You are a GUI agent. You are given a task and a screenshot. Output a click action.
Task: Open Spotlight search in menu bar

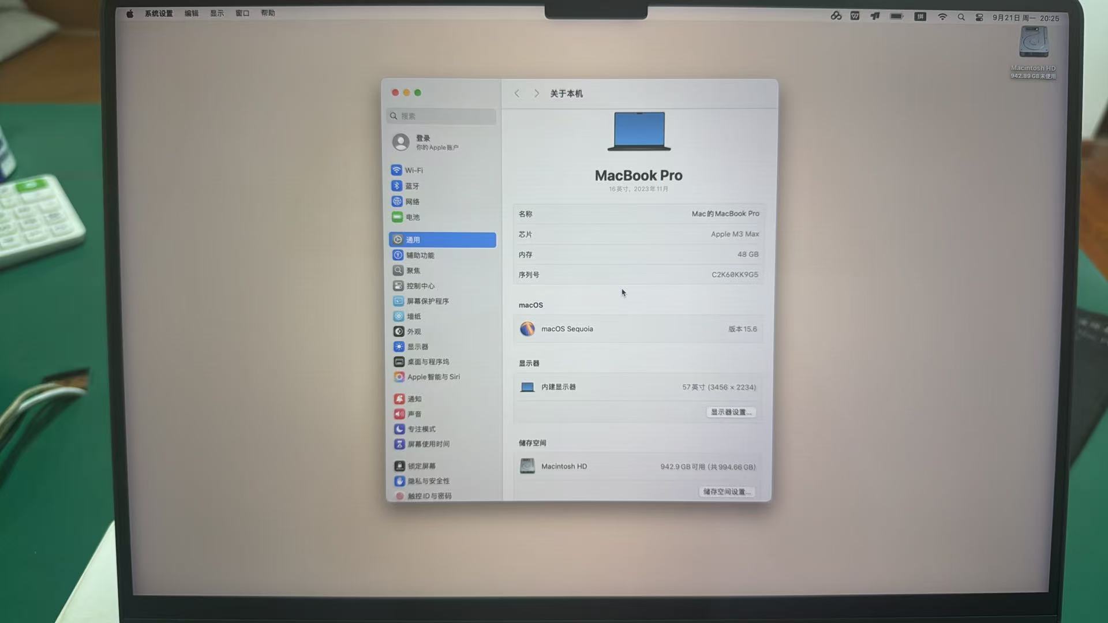pos(961,17)
